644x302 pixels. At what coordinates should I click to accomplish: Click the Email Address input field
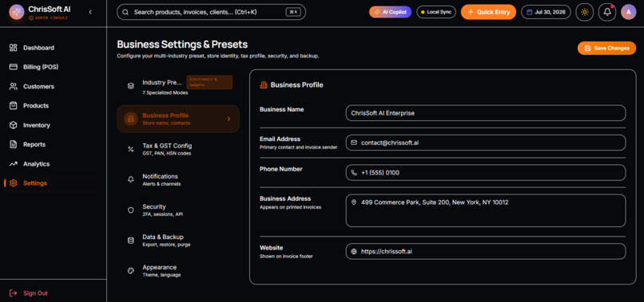coord(486,143)
